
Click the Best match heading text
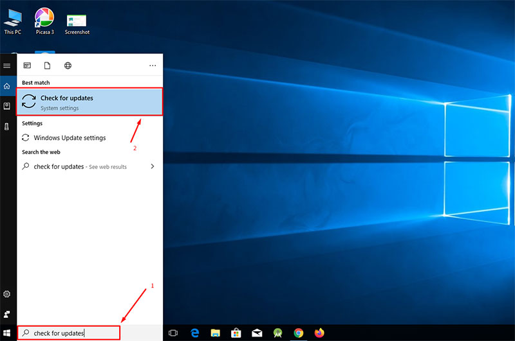click(36, 83)
